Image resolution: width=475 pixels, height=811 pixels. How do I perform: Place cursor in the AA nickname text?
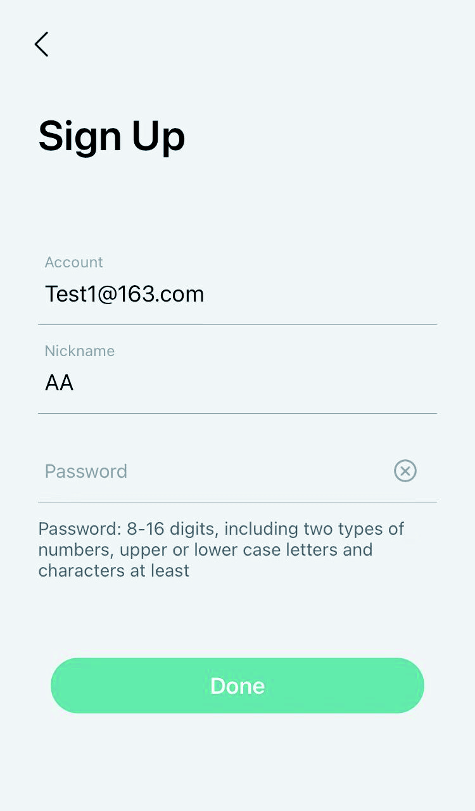[60, 383]
